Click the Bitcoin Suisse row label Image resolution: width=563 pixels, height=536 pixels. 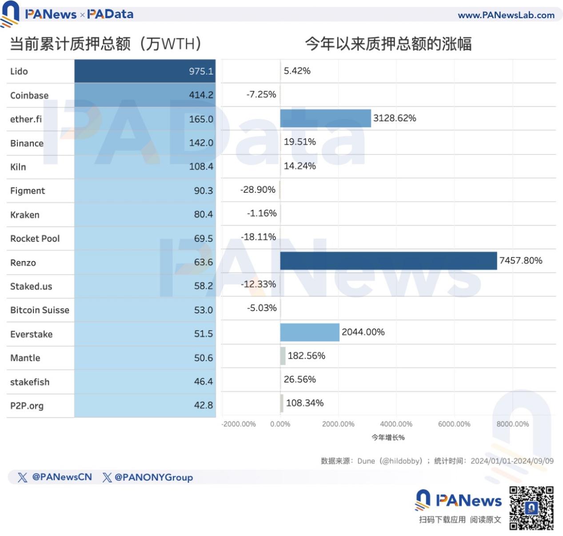(x=40, y=310)
